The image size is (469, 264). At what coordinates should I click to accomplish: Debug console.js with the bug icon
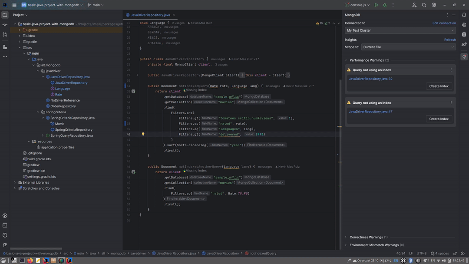385,5
